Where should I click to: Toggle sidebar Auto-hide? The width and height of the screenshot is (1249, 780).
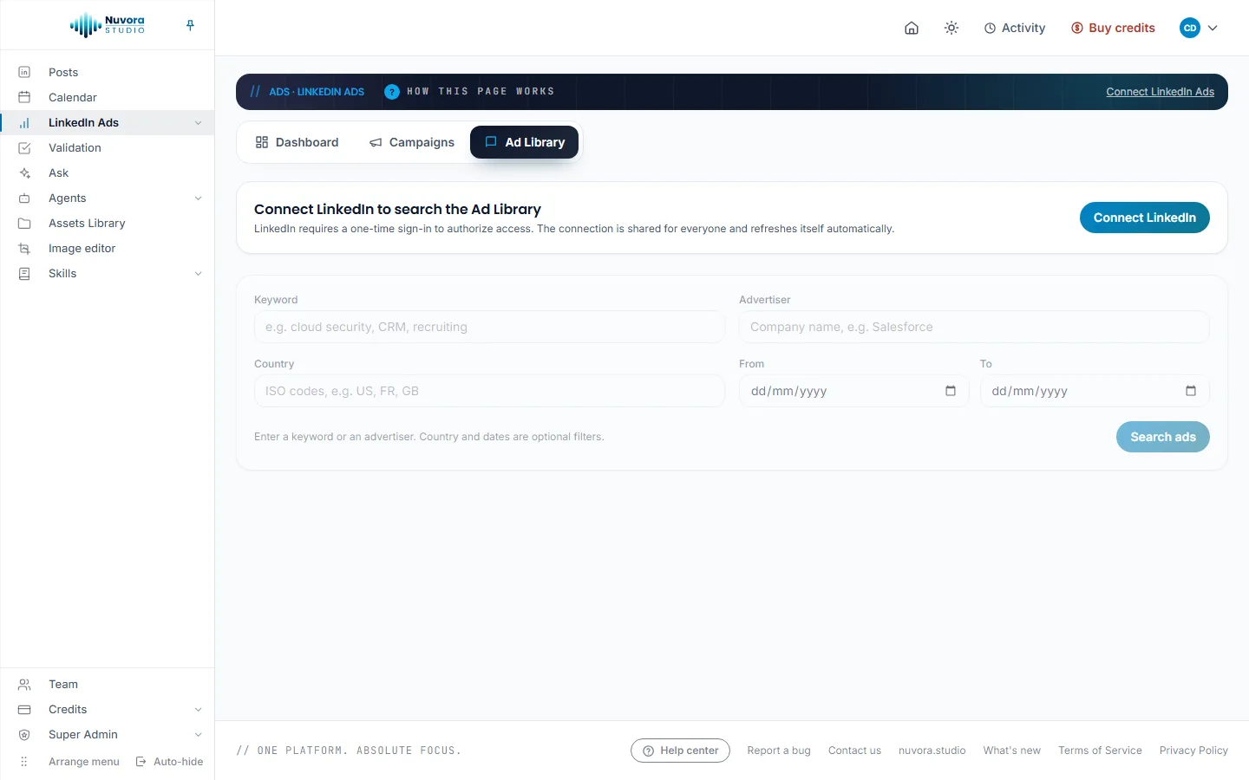pyautogui.click(x=170, y=762)
